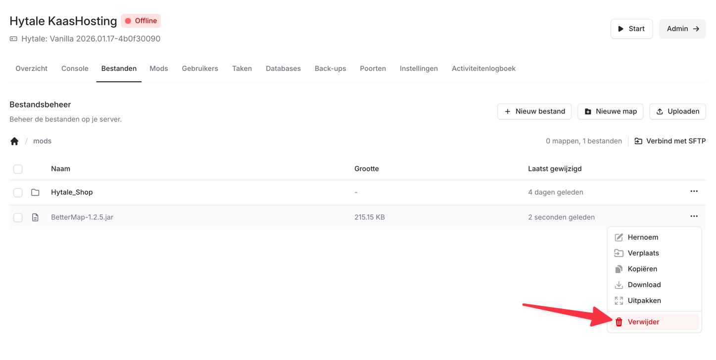Click the Hernoem pencil icon
This screenshot has width=716, height=360.
click(619, 237)
